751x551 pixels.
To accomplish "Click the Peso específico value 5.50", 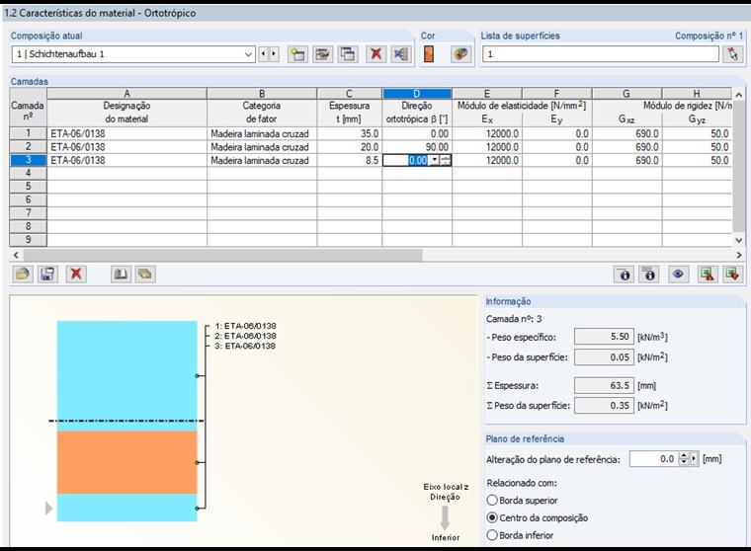I will pos(604,337).
